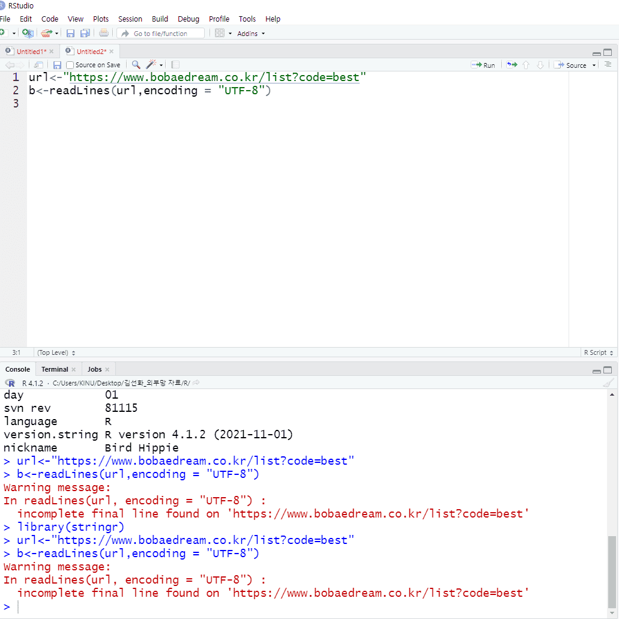Click the console scrollbar up arrow

tap(612, 395)
